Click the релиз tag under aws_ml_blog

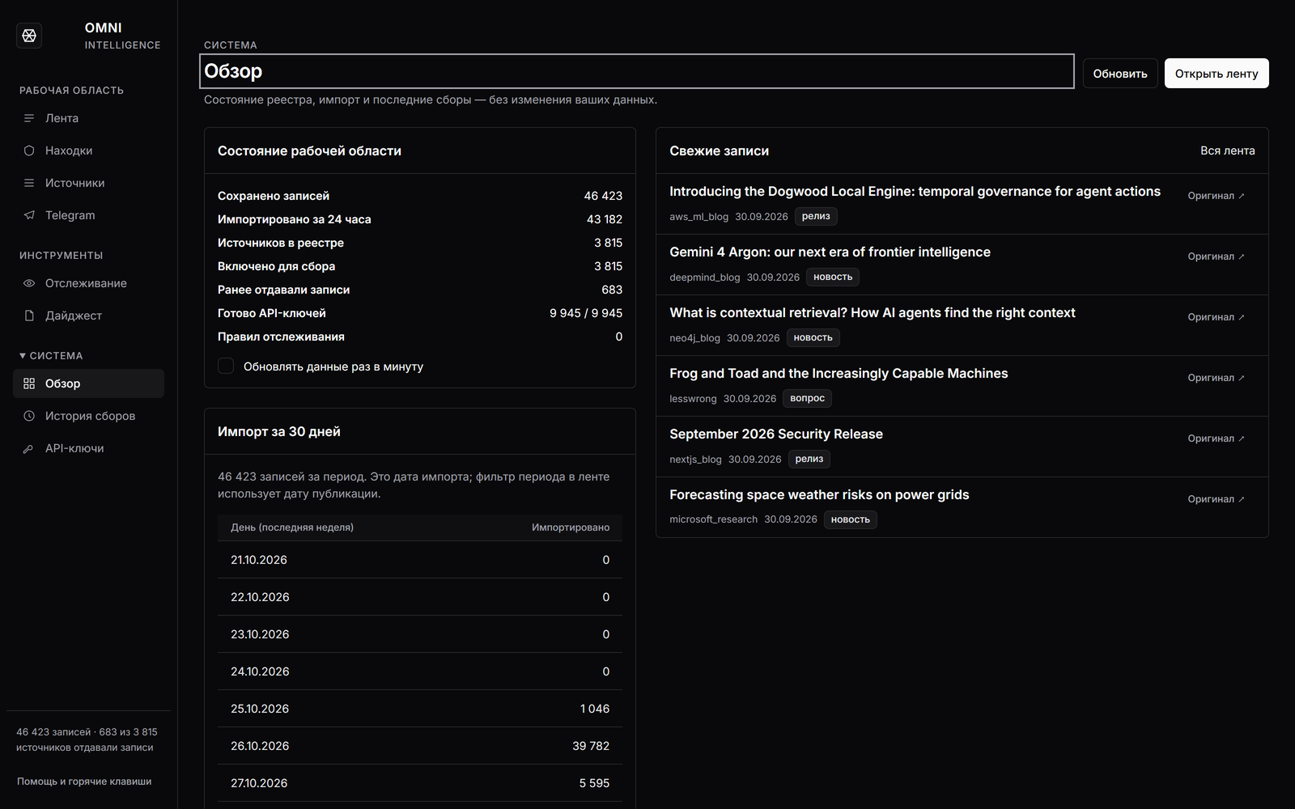816,216
